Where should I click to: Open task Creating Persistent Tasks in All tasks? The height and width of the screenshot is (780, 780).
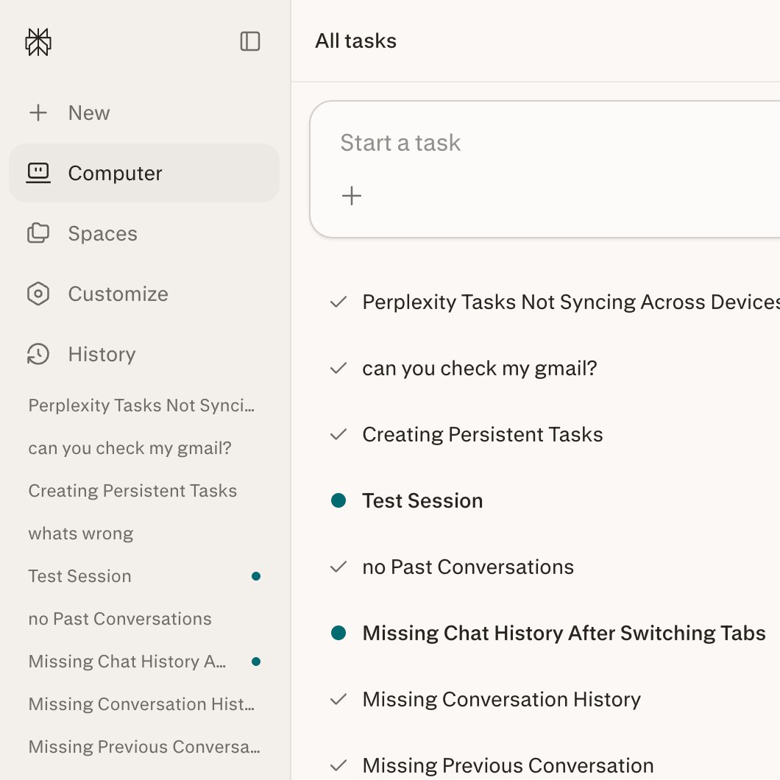pos(483,434)
